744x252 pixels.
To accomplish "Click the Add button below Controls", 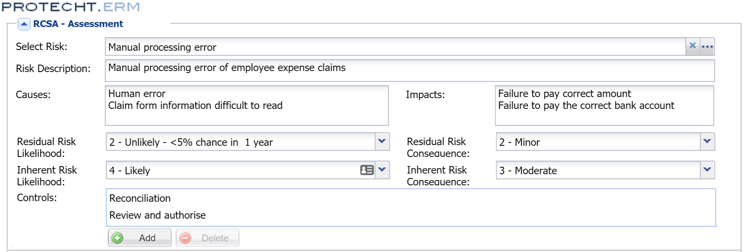I will (140, 238).
